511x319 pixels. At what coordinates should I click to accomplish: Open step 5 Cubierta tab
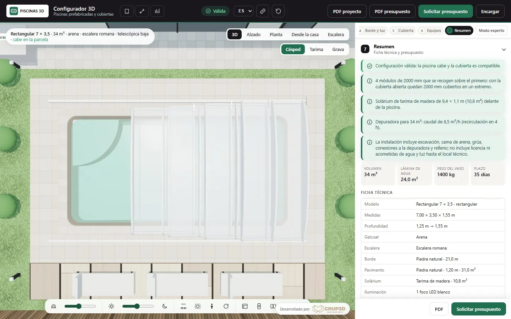(x=402, y=30)
